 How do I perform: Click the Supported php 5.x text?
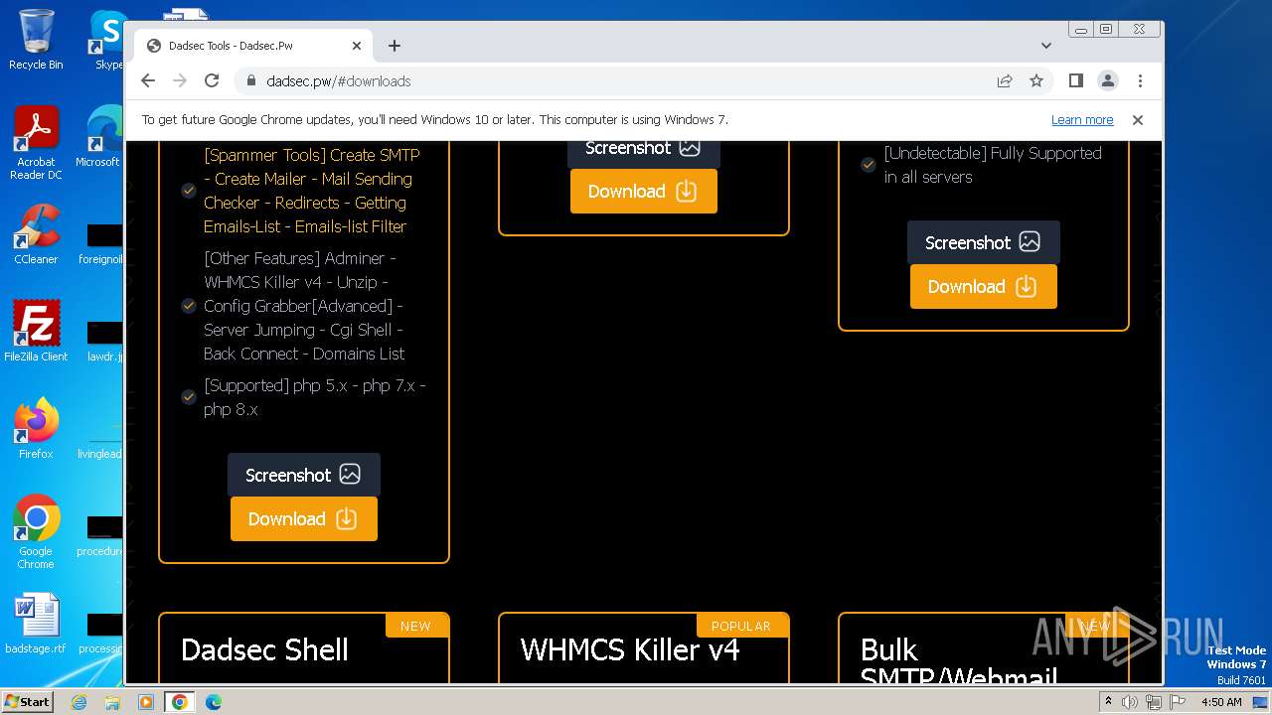315,397
